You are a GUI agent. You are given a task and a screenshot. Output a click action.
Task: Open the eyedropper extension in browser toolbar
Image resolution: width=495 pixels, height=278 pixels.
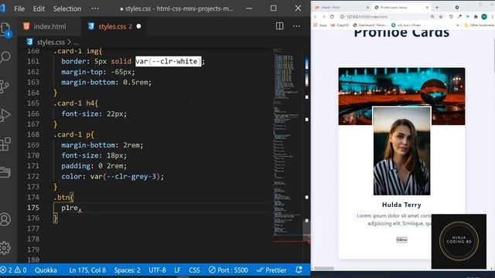click(459, 17)
